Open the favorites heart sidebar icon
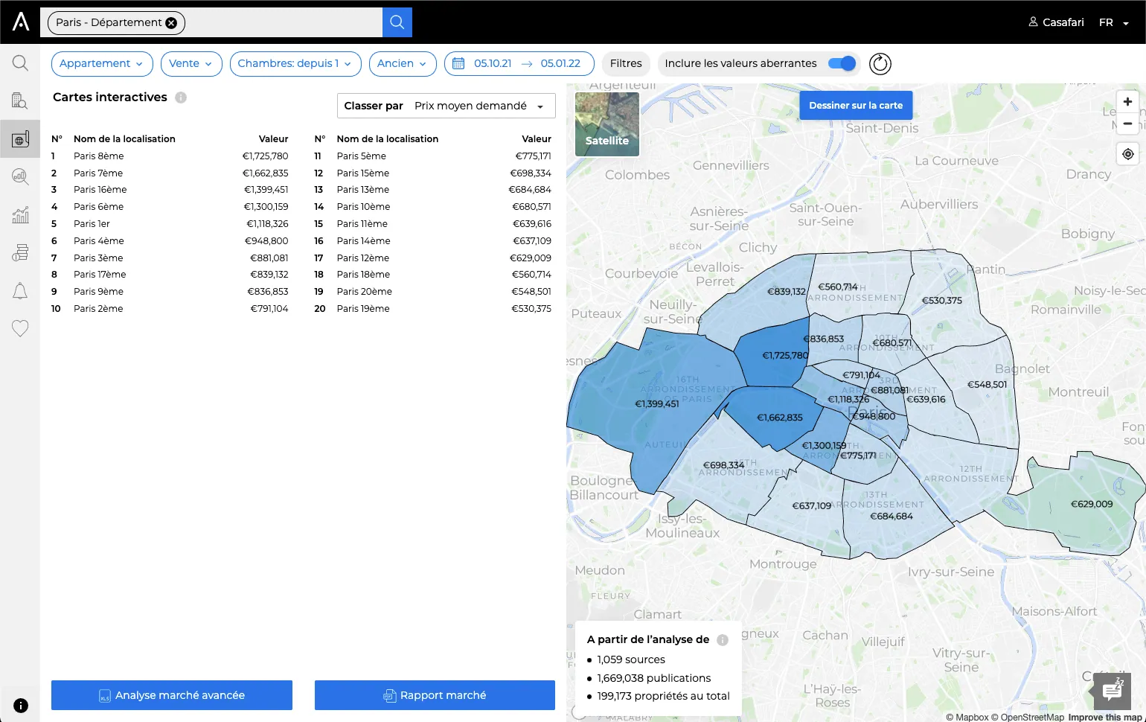 (x=20, y=328)
